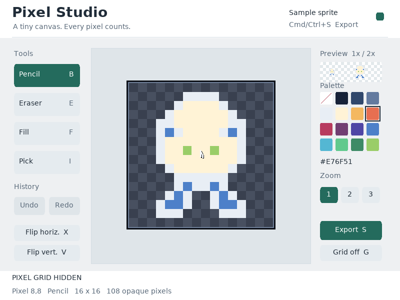Screen dimensions: 400x300
Task: Set zoom level to 1
Action: point(329,194)
